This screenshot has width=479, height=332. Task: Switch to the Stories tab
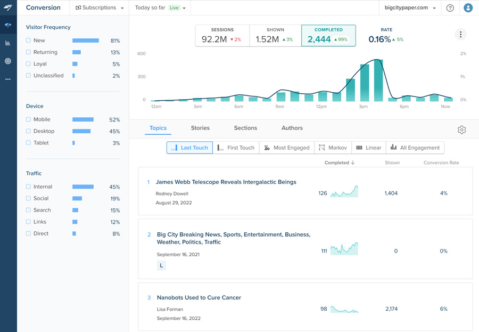point(200,128)
